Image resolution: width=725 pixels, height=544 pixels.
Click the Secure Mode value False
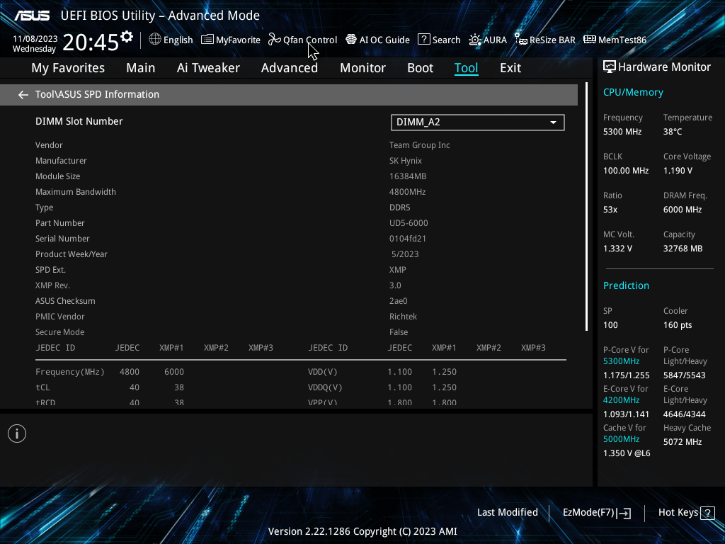pyautogui.click(x=399, y=332)
